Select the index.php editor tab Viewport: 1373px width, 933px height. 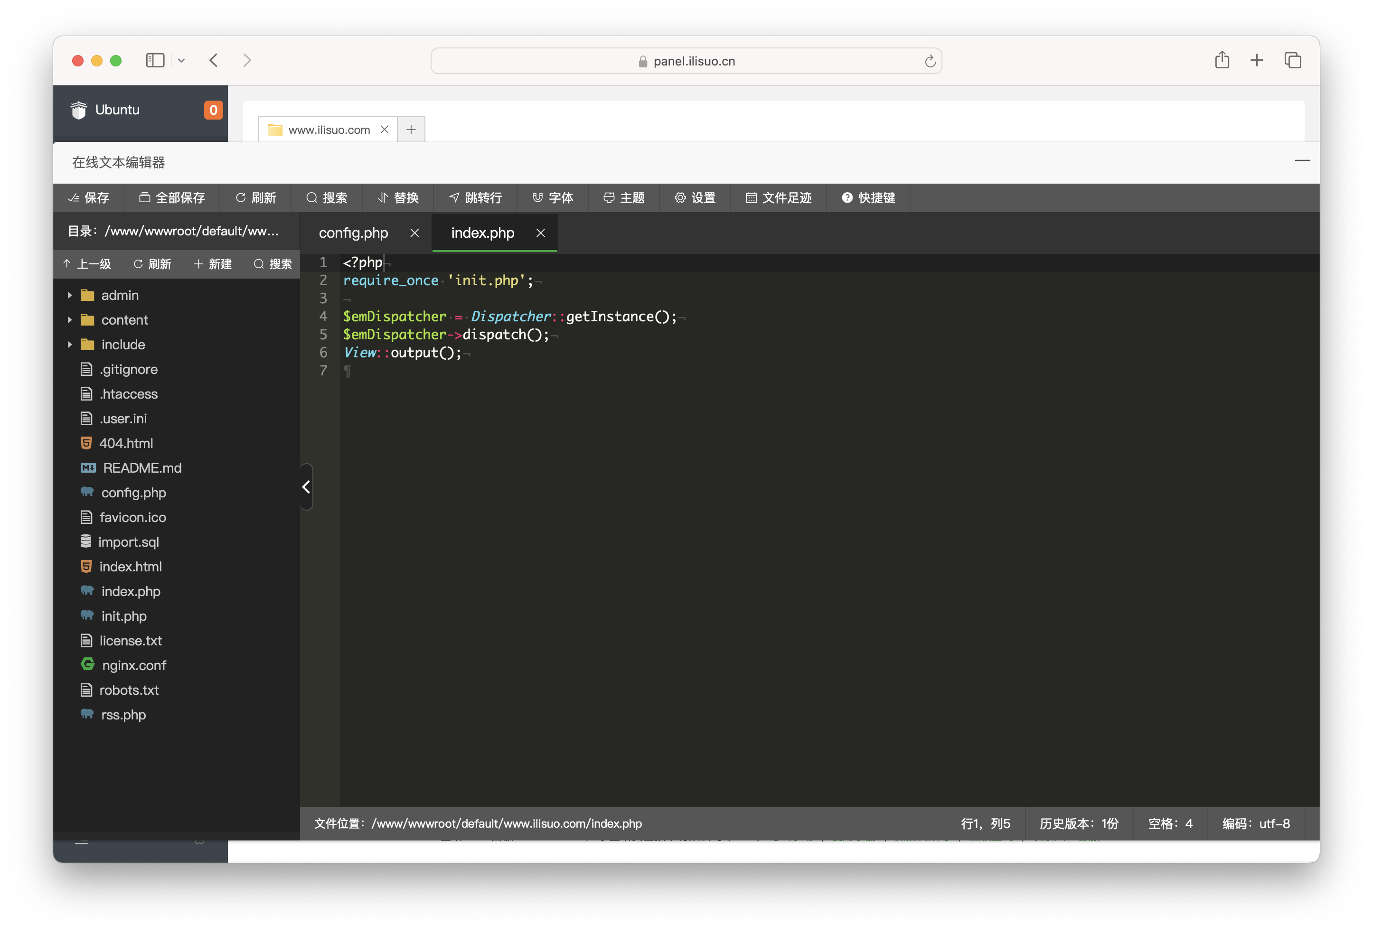click(x=483, y=233)
